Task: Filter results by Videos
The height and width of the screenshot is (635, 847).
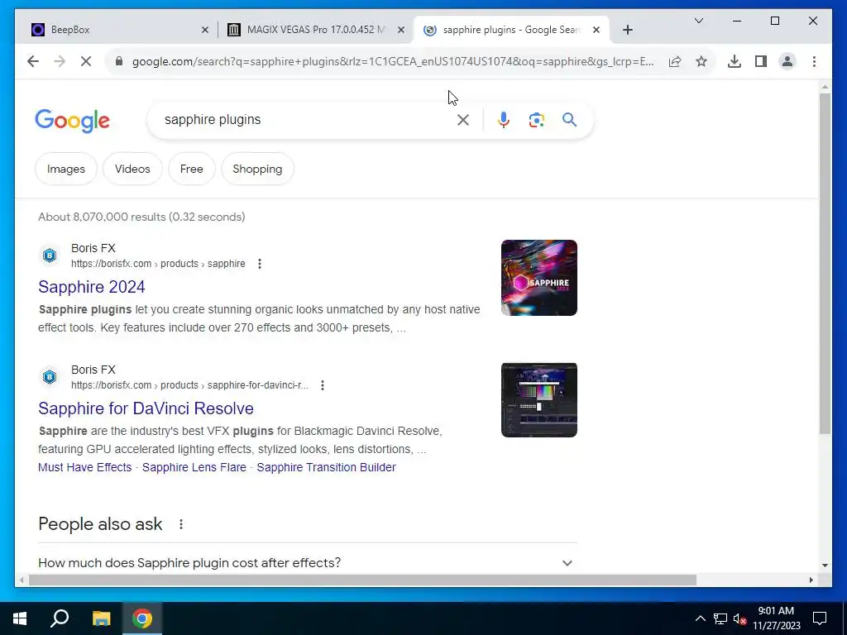Action: pos(132,169)
